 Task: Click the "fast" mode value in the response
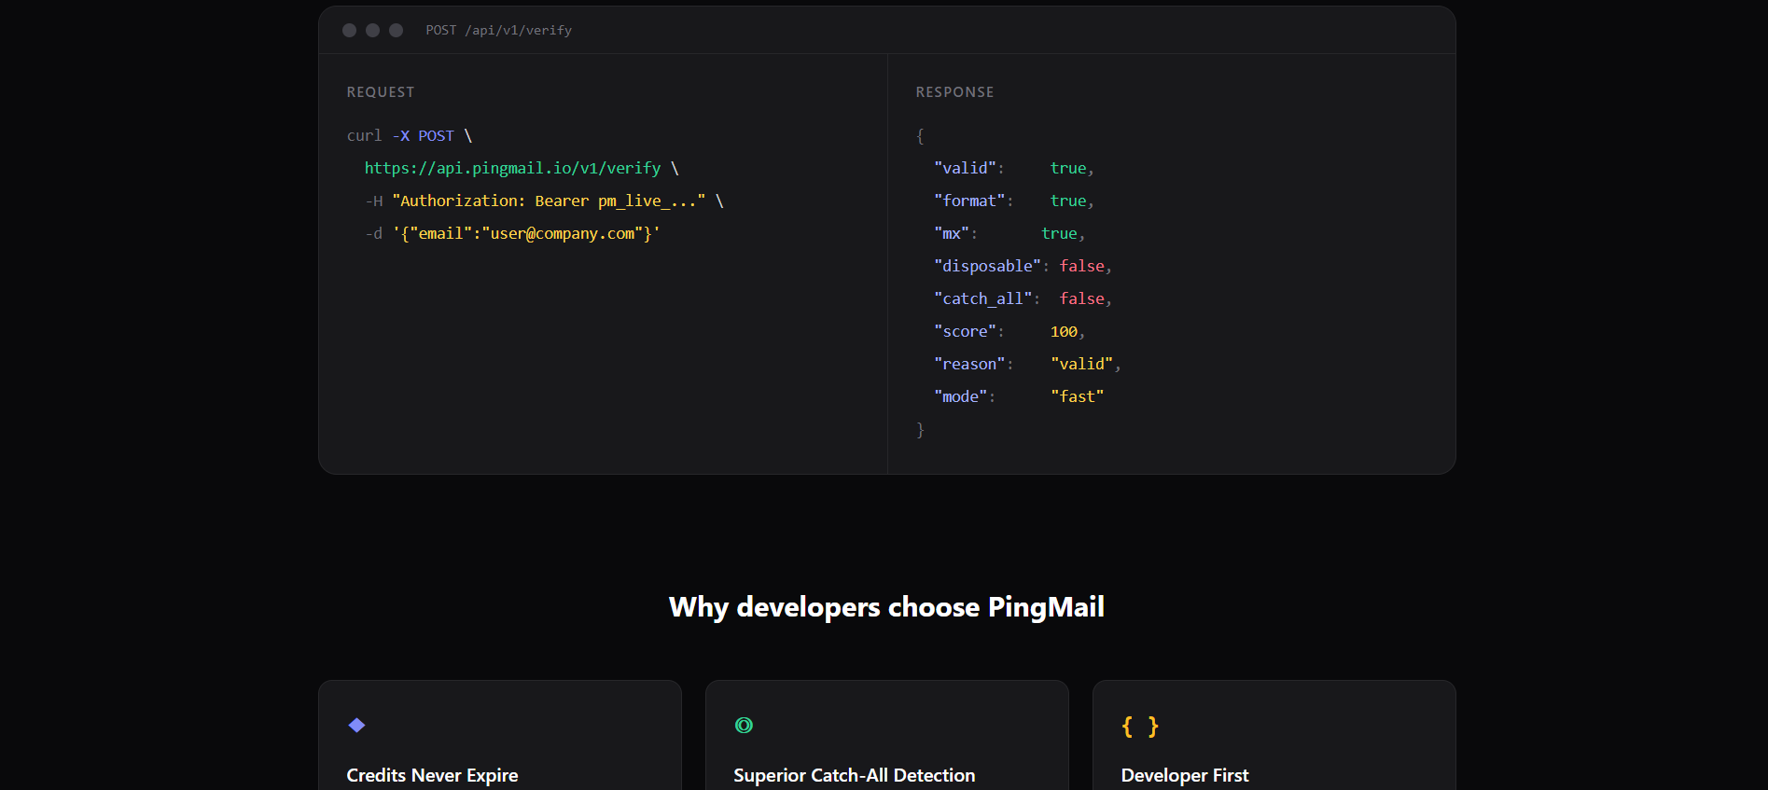pyautogui.click(x=1077, y=397)
